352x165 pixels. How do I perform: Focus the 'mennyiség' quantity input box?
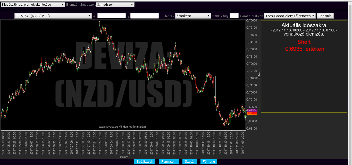[234, 16]
